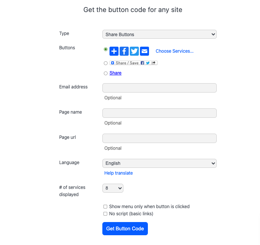The height and width of the screenshot is (245, 260).
Task: Click small Facebook icon in Share/Save bar
Action: click(142, 63)
